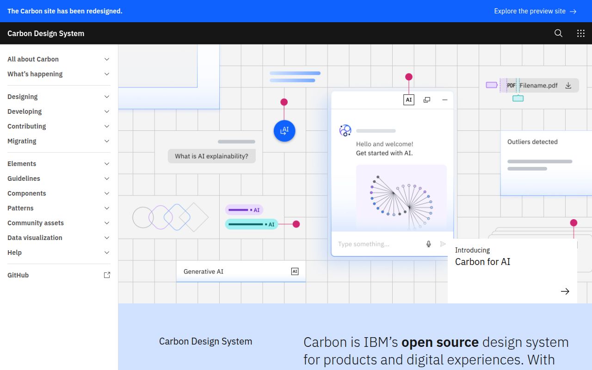Screen dimensions: 592x370
Task: Click the radial network chart thumbnail in chat
Action: coord(401,198)
